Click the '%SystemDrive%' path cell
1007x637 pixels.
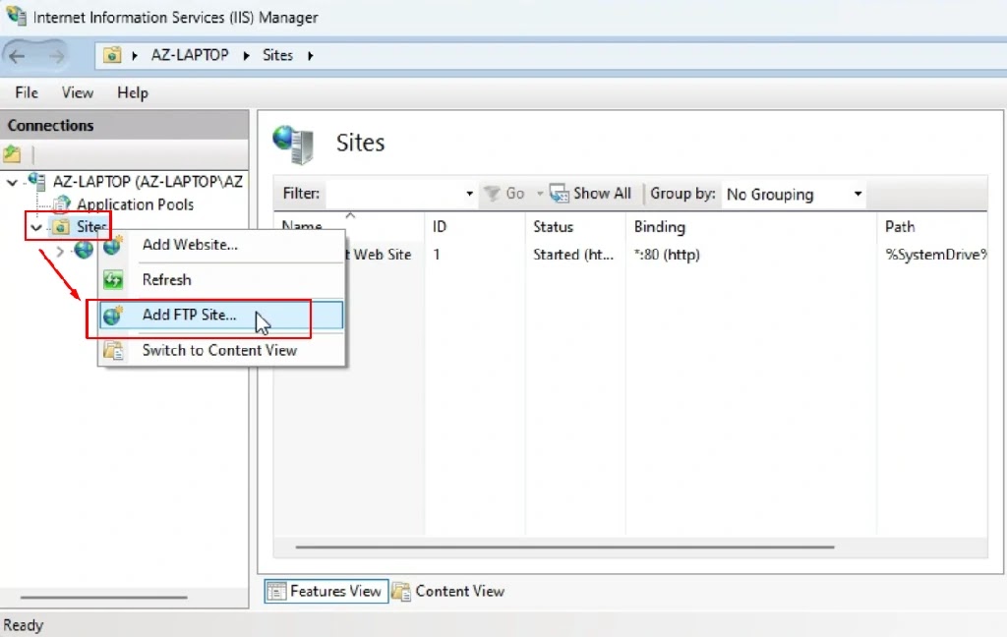(936, 255)
